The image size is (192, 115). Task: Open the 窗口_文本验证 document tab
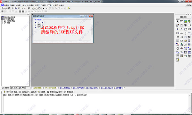65,88
